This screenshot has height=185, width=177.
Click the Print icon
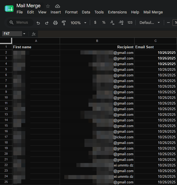(55, 23)
